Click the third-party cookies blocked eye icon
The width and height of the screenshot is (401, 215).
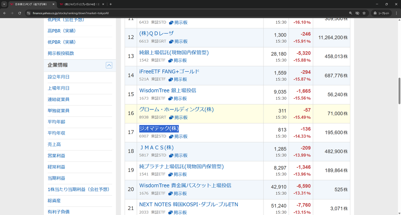(357, 13)
